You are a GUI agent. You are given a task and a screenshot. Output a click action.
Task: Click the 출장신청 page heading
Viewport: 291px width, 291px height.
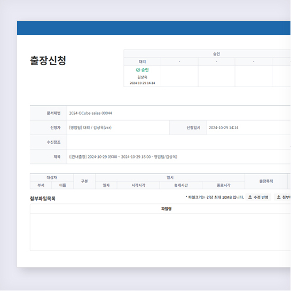[x=48, y=60]
